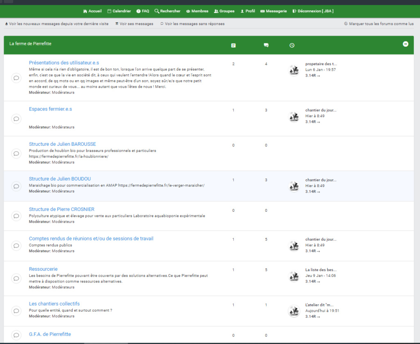This screenshot has width=420, height=344.
Task: Open Présentations des utilisateur.e.s forum
Action: point(64,63)
